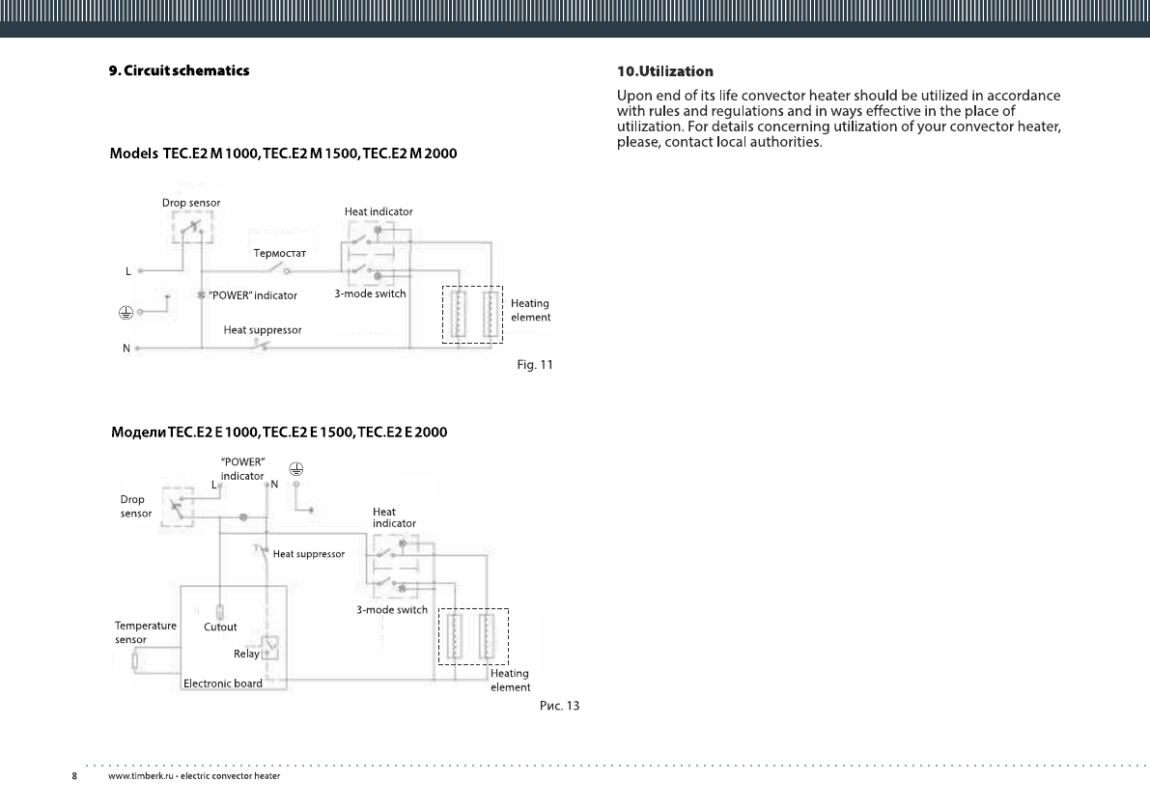
Task: Click the Relay symbol on the electronic board
Action: tap(271, 648)
